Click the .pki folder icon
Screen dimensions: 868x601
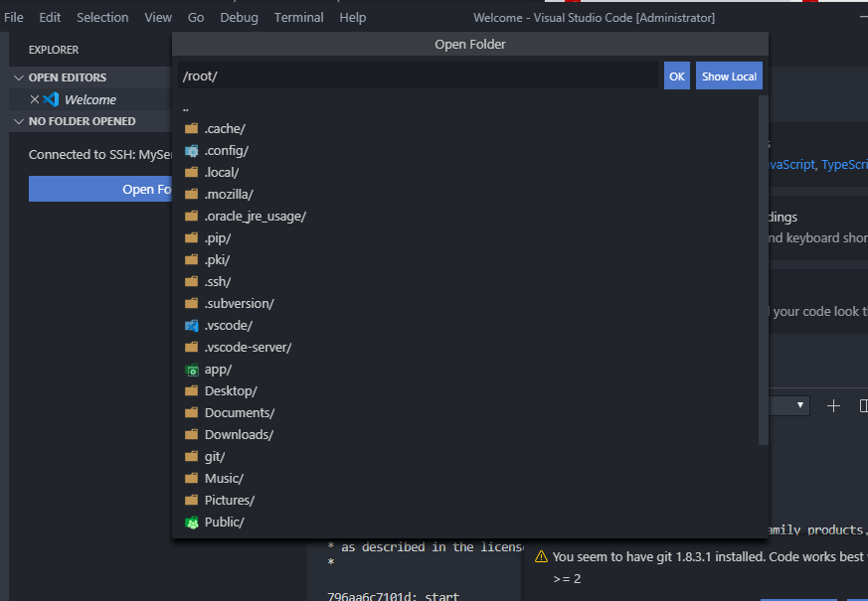pyautogui.click(x=192, y=260)
